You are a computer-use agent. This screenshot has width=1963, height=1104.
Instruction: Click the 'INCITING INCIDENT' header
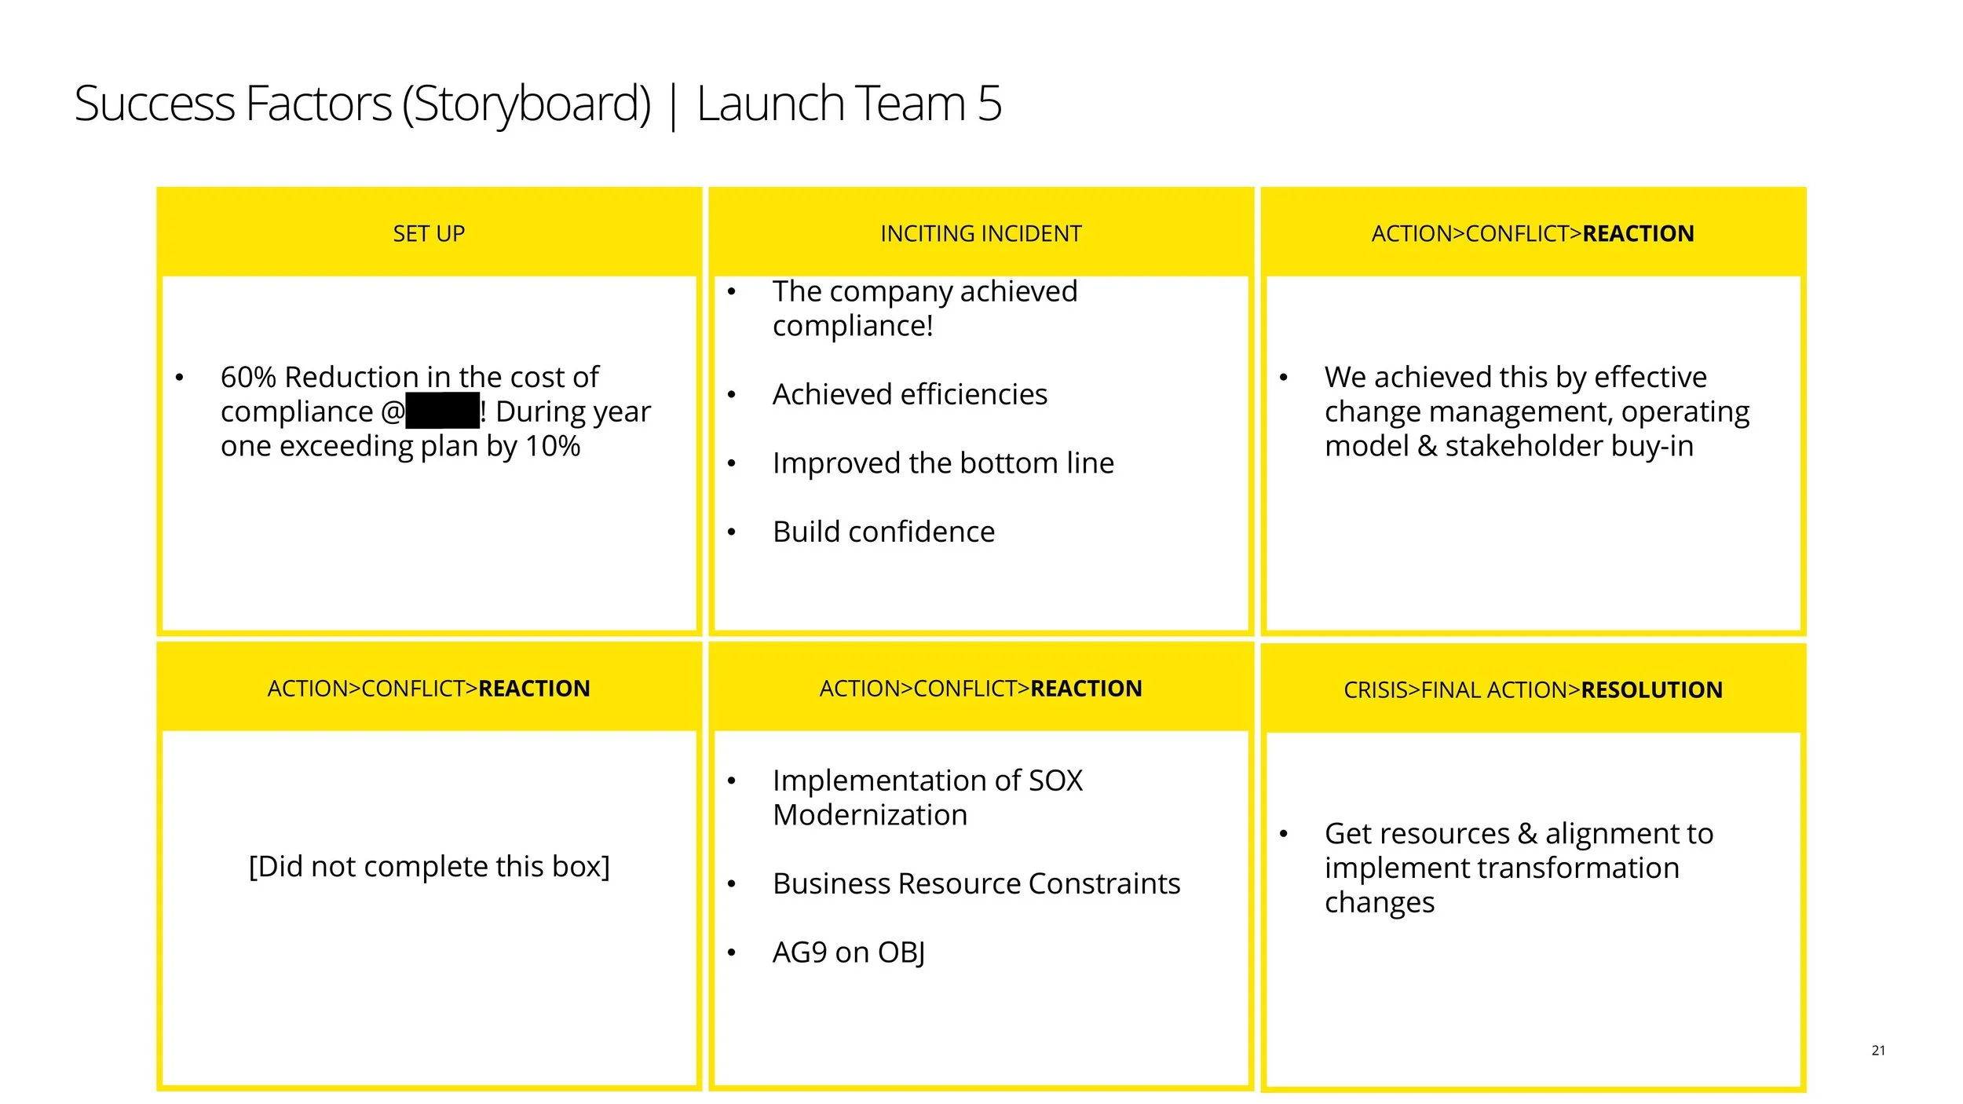coord(981,233)
